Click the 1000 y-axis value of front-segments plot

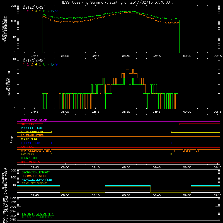tap(13, 6)
